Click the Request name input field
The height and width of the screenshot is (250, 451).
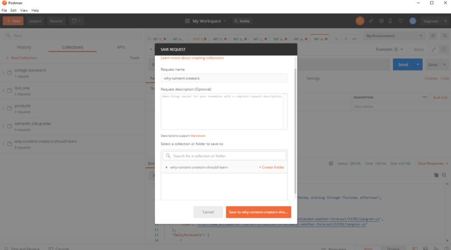pos(224,78)
